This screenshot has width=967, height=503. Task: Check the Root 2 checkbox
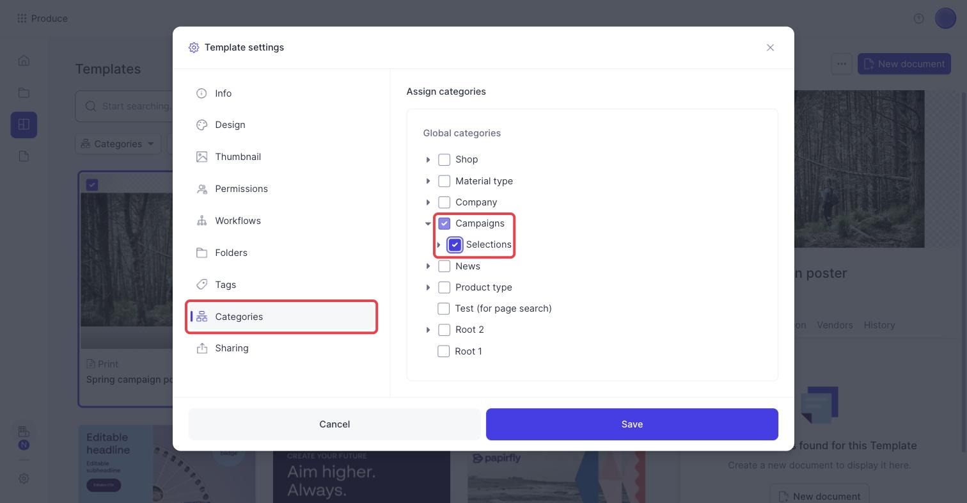pos(444,330)
